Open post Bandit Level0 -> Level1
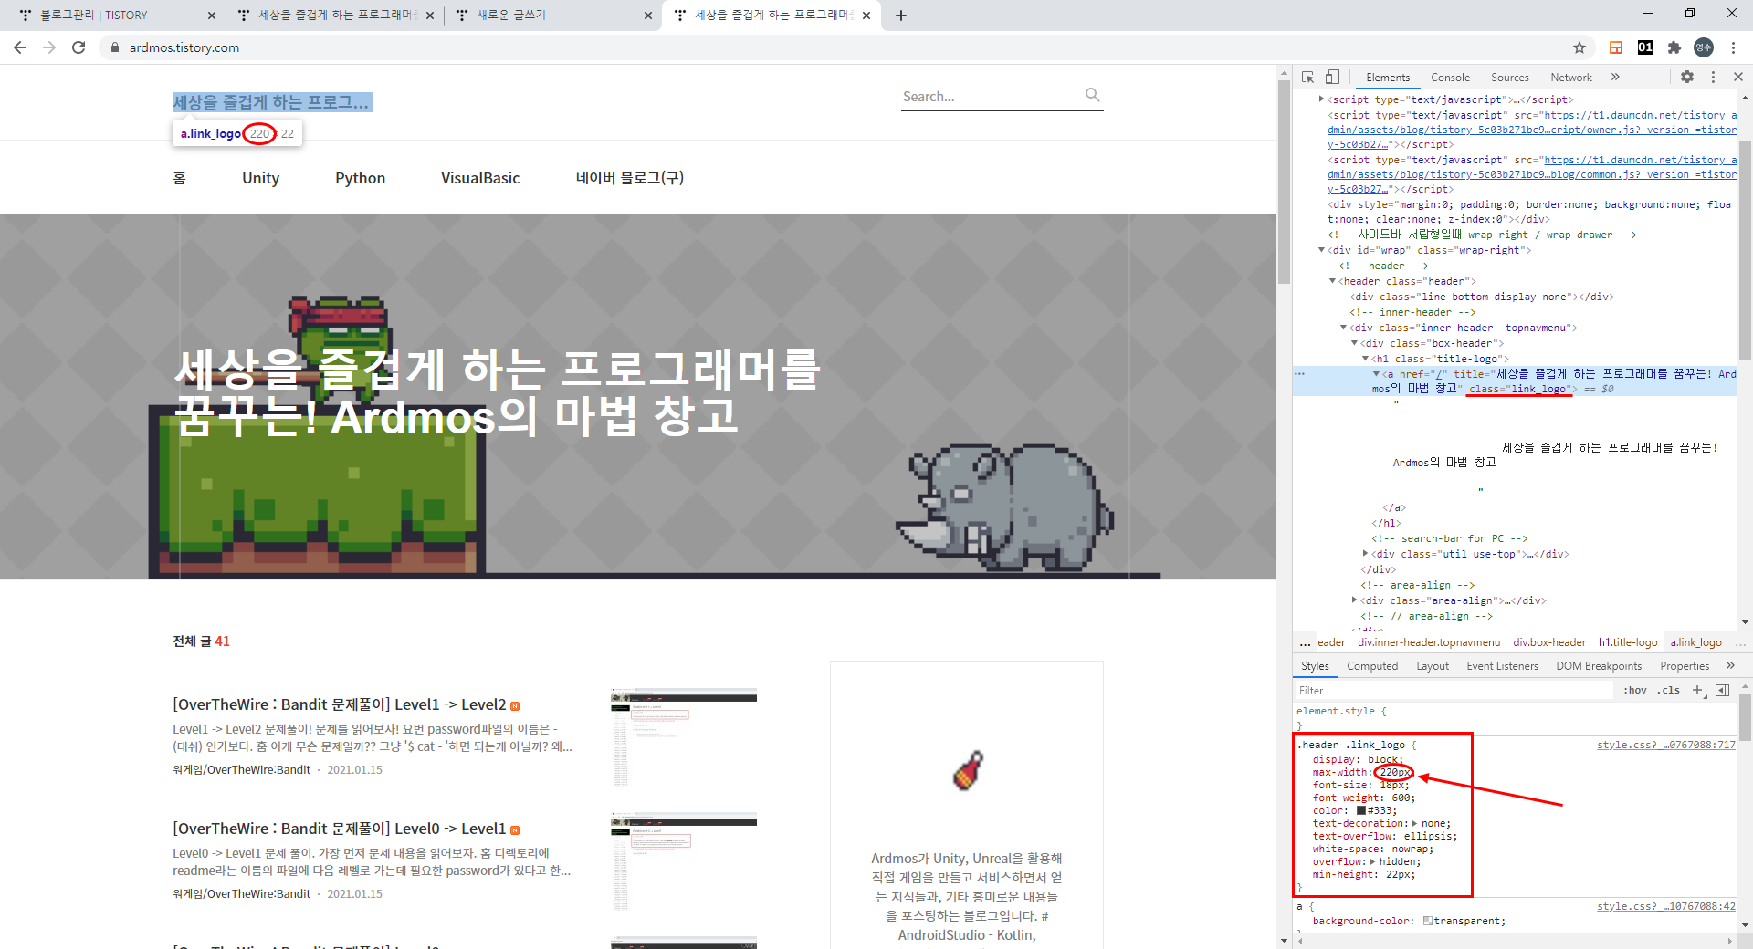Viewport: 1753px width, 949px height. (x=340, y=829)
